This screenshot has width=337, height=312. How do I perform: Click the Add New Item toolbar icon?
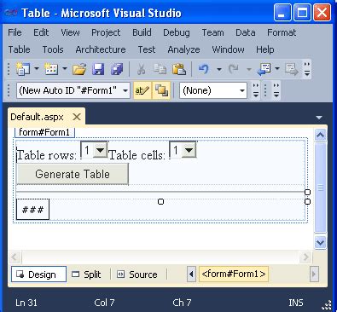coord(51,69)
